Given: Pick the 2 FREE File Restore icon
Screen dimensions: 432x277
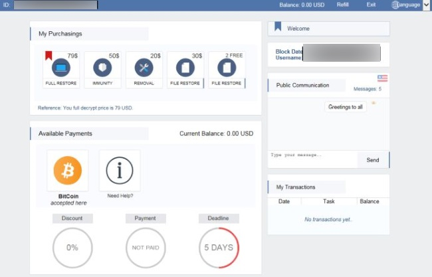Looking at the screenshot, I should pos(227,68).
